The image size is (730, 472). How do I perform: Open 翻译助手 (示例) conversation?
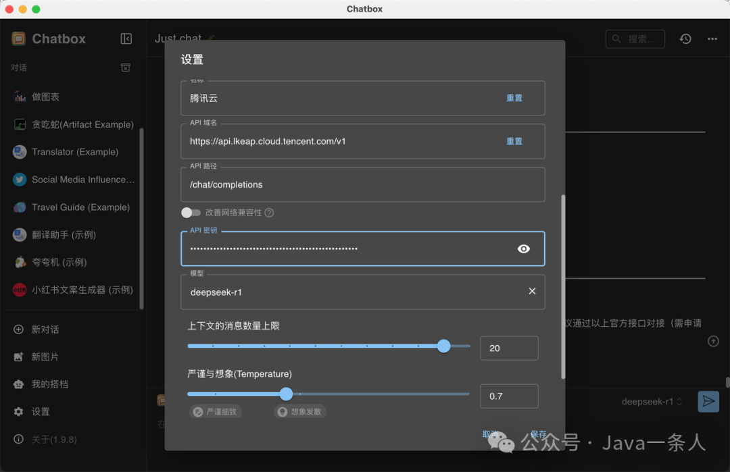(74, 235)
